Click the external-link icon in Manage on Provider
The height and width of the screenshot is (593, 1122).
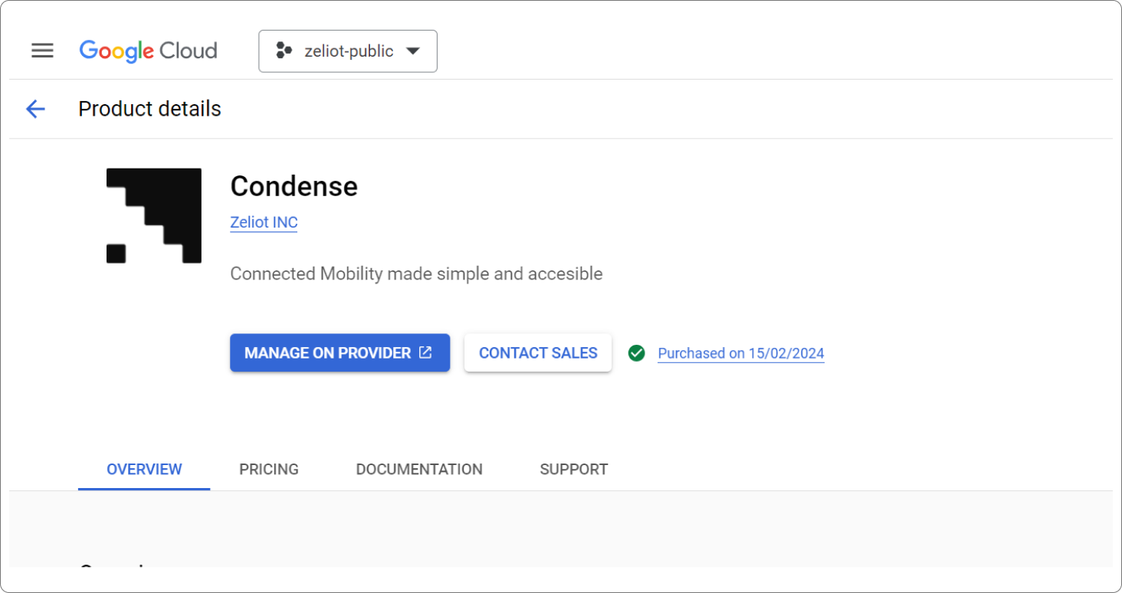tap(425, 352)
